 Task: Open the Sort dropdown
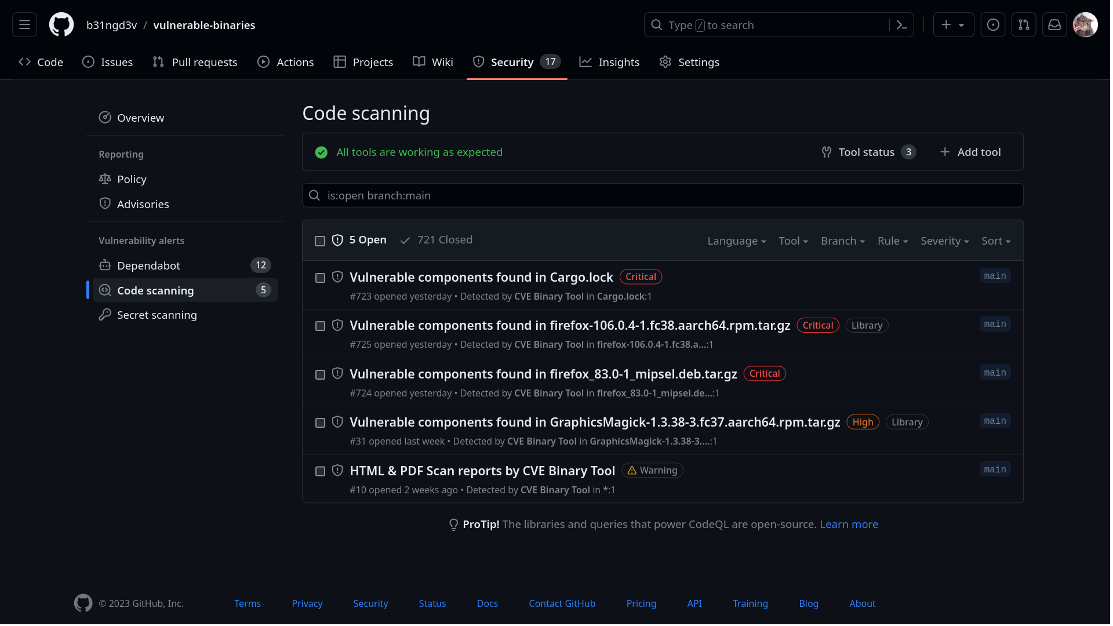[995, 241]
